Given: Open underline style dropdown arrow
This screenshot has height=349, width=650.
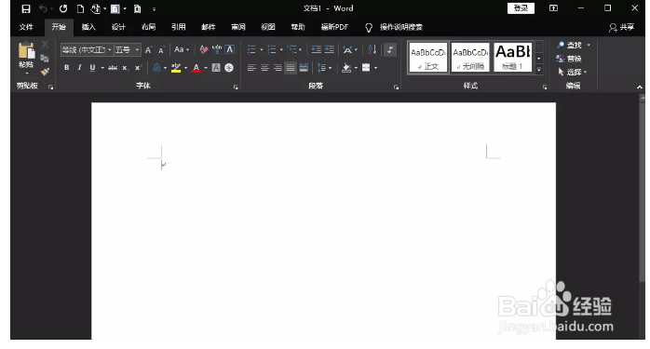Looking at the screenshot, I should tap(102, 68).
